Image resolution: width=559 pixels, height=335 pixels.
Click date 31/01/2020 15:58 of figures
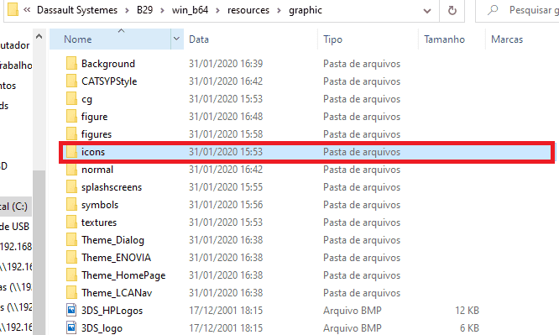226,134
